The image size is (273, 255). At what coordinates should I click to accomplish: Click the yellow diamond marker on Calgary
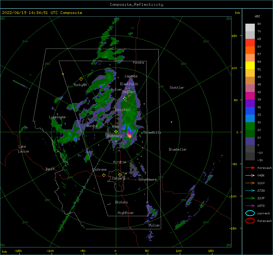[120, 175]
